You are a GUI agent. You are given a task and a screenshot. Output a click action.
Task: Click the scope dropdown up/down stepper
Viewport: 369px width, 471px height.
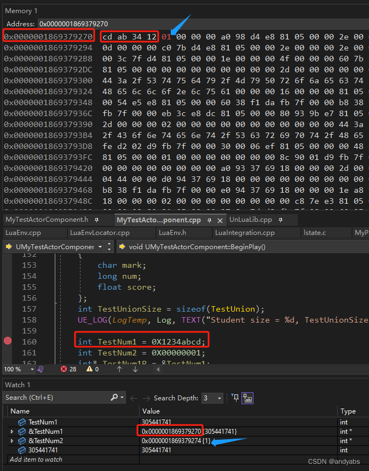tap(109, 246)
